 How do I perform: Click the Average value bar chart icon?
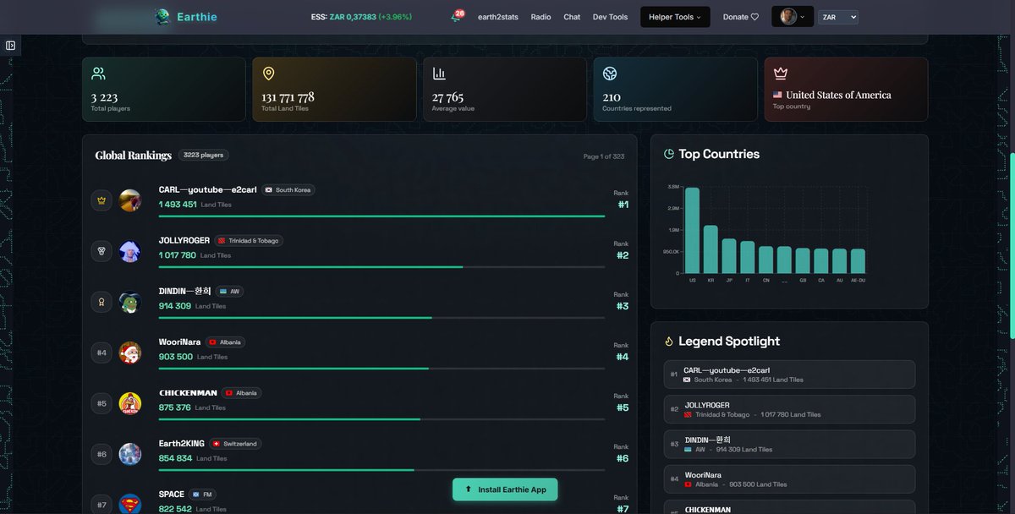pyautogui.click(x=439, y=74)
